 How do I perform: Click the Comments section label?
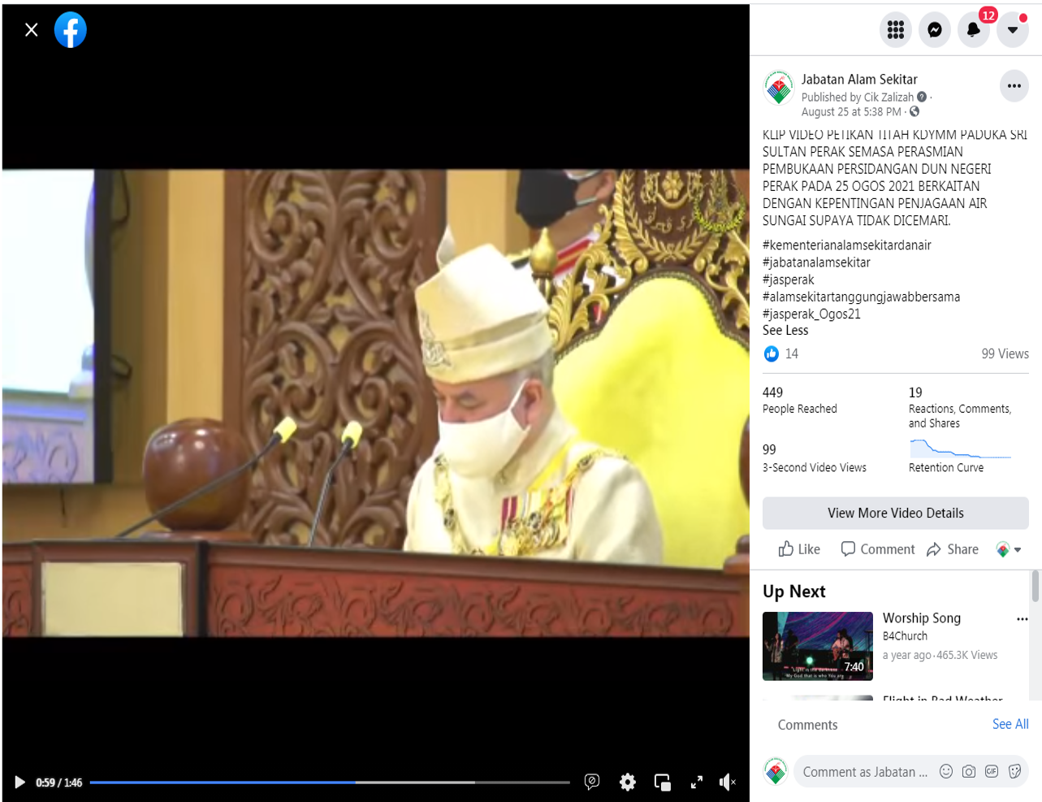(807, 725)
